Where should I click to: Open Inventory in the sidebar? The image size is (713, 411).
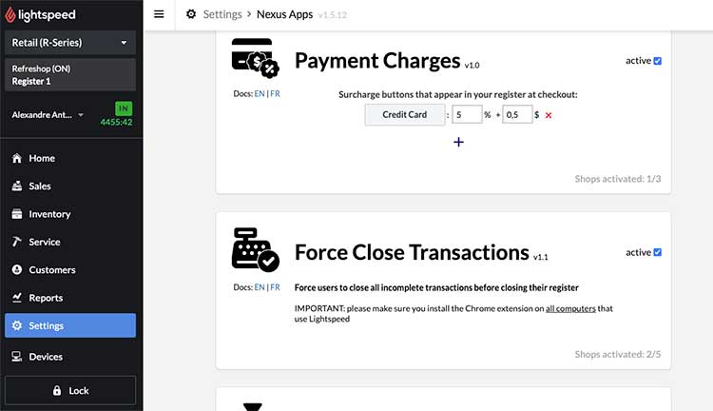tap(49, 214)
